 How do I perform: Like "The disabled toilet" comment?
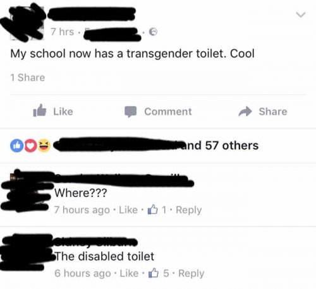pyautogui.click(x=129, y=273)
